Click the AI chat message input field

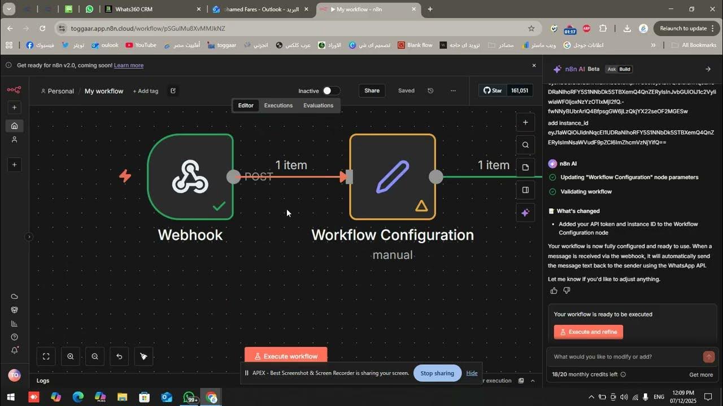tap(624, 357)
